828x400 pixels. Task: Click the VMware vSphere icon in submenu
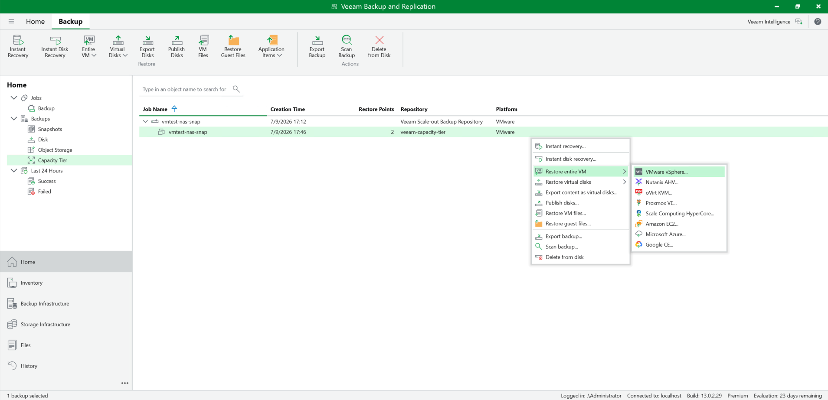(639, 172)
